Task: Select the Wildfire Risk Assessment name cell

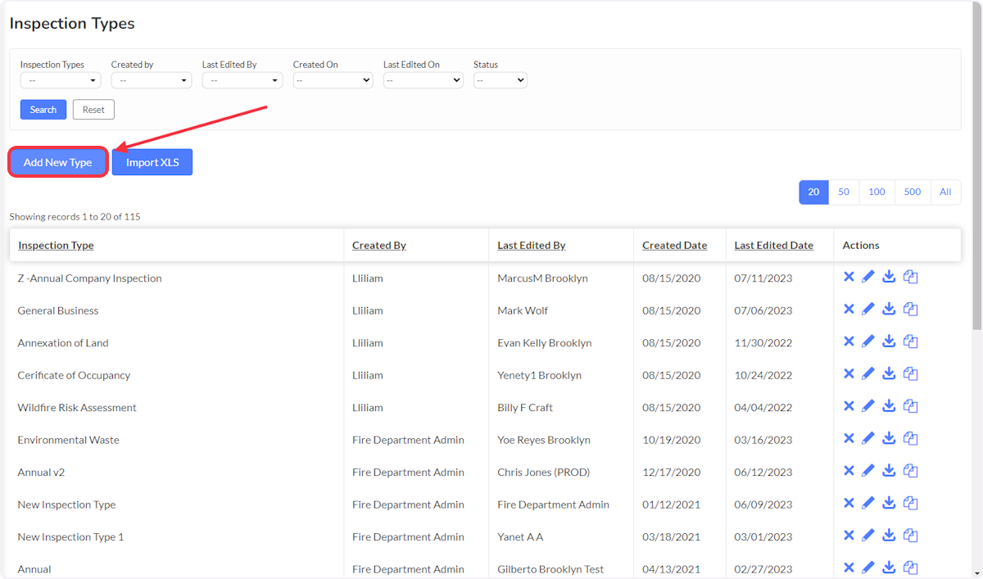Action: click(x=77, y=407)
